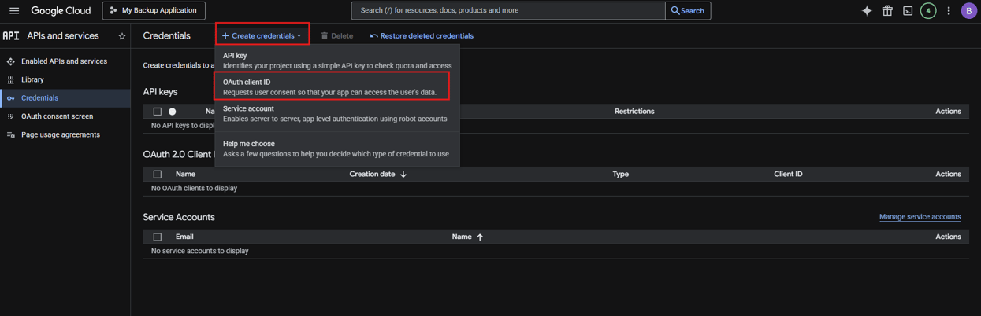Focus the resource search field
This screenshot has height=316, width=981.
pos(508,11)
